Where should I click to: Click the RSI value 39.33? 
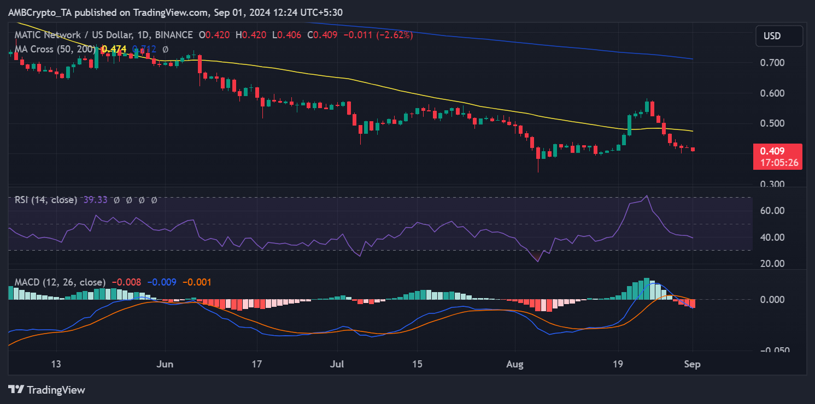(x=95, y=200)
